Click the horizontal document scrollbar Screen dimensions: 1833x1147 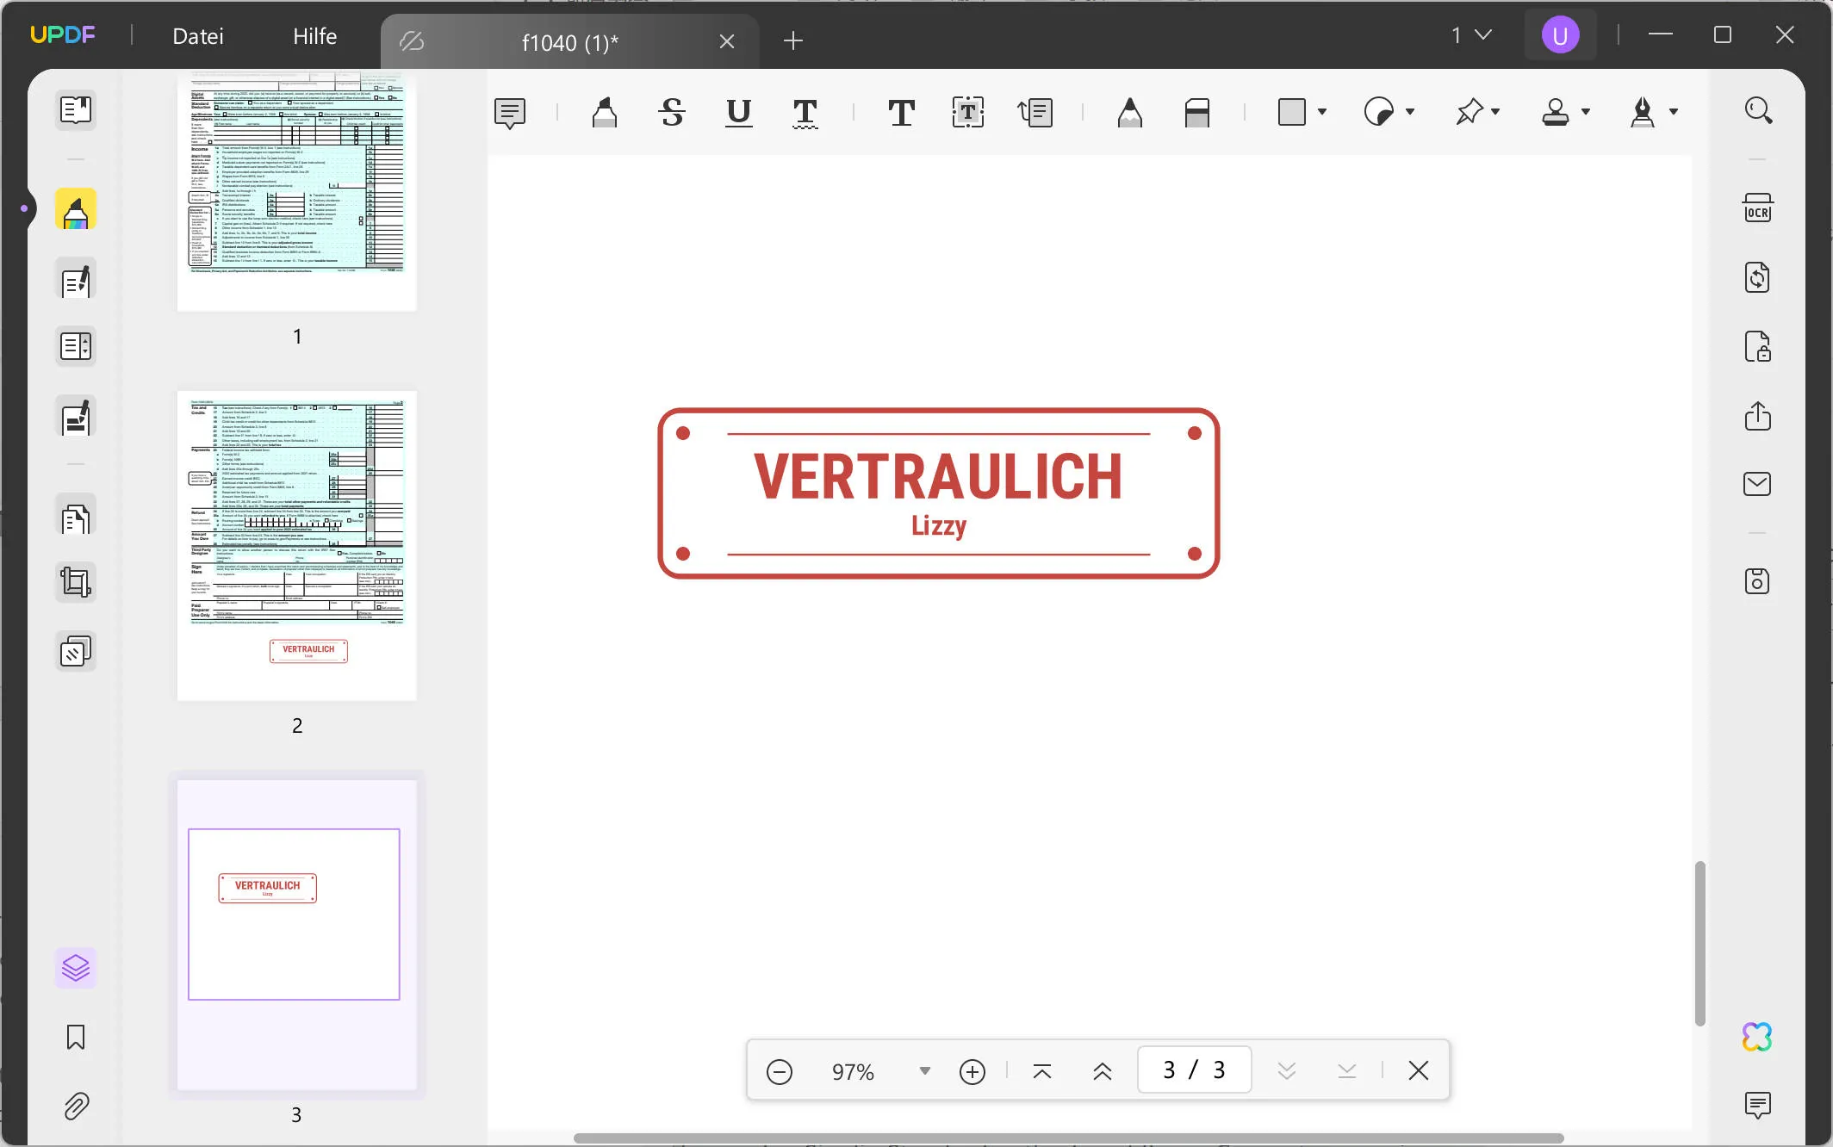click(1068, 1138)
